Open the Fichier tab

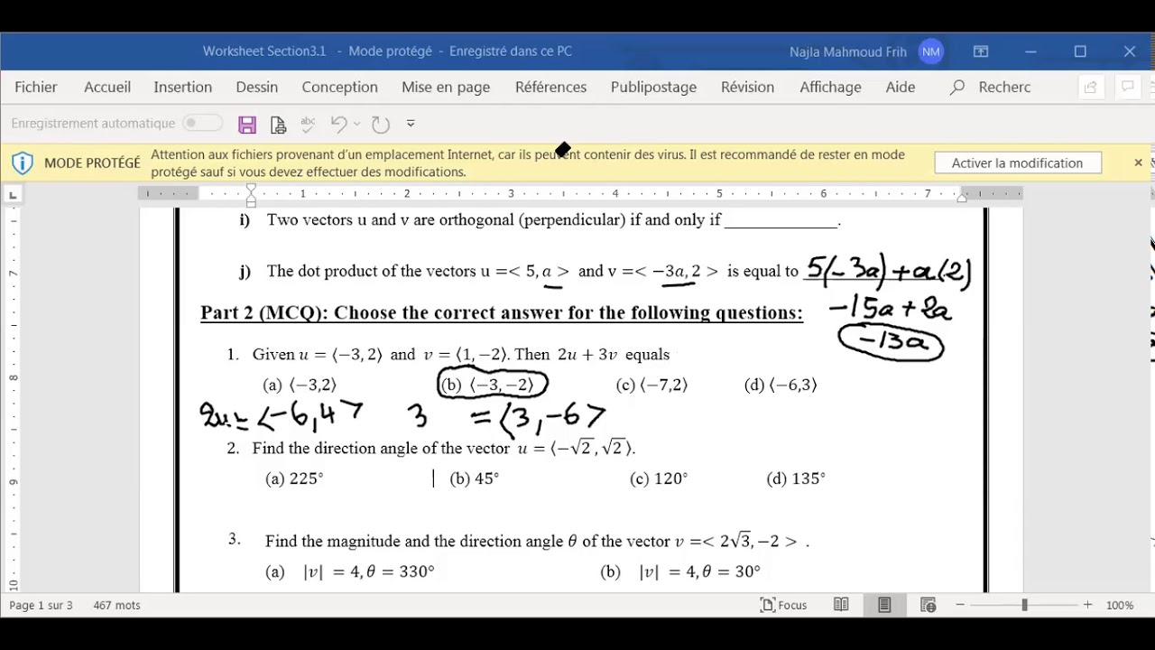[36, 87]
